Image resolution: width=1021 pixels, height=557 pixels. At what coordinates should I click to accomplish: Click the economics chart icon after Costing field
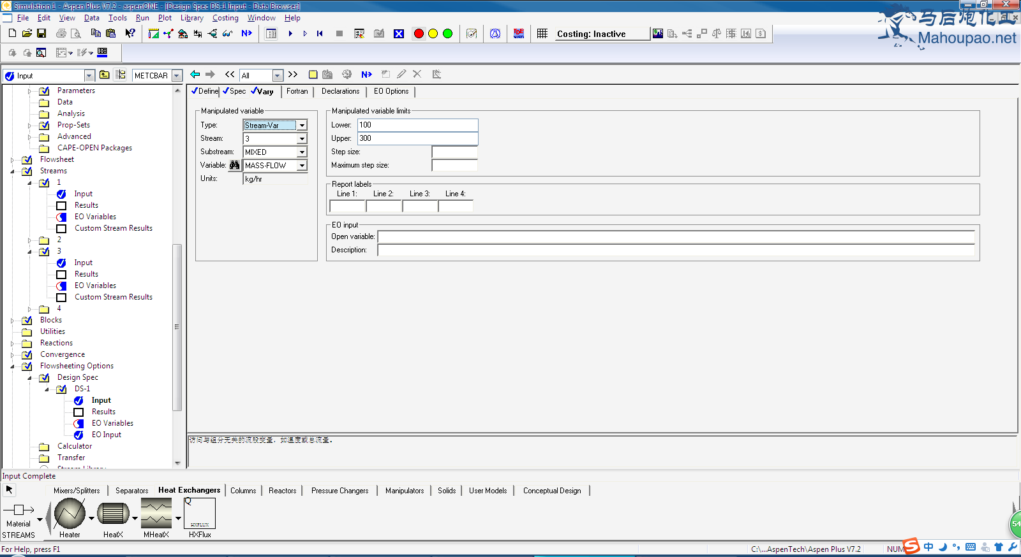pos(658,33)
